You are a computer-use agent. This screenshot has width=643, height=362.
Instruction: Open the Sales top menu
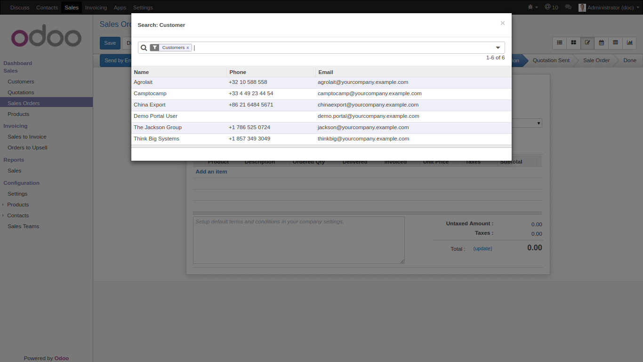point(72,8)
